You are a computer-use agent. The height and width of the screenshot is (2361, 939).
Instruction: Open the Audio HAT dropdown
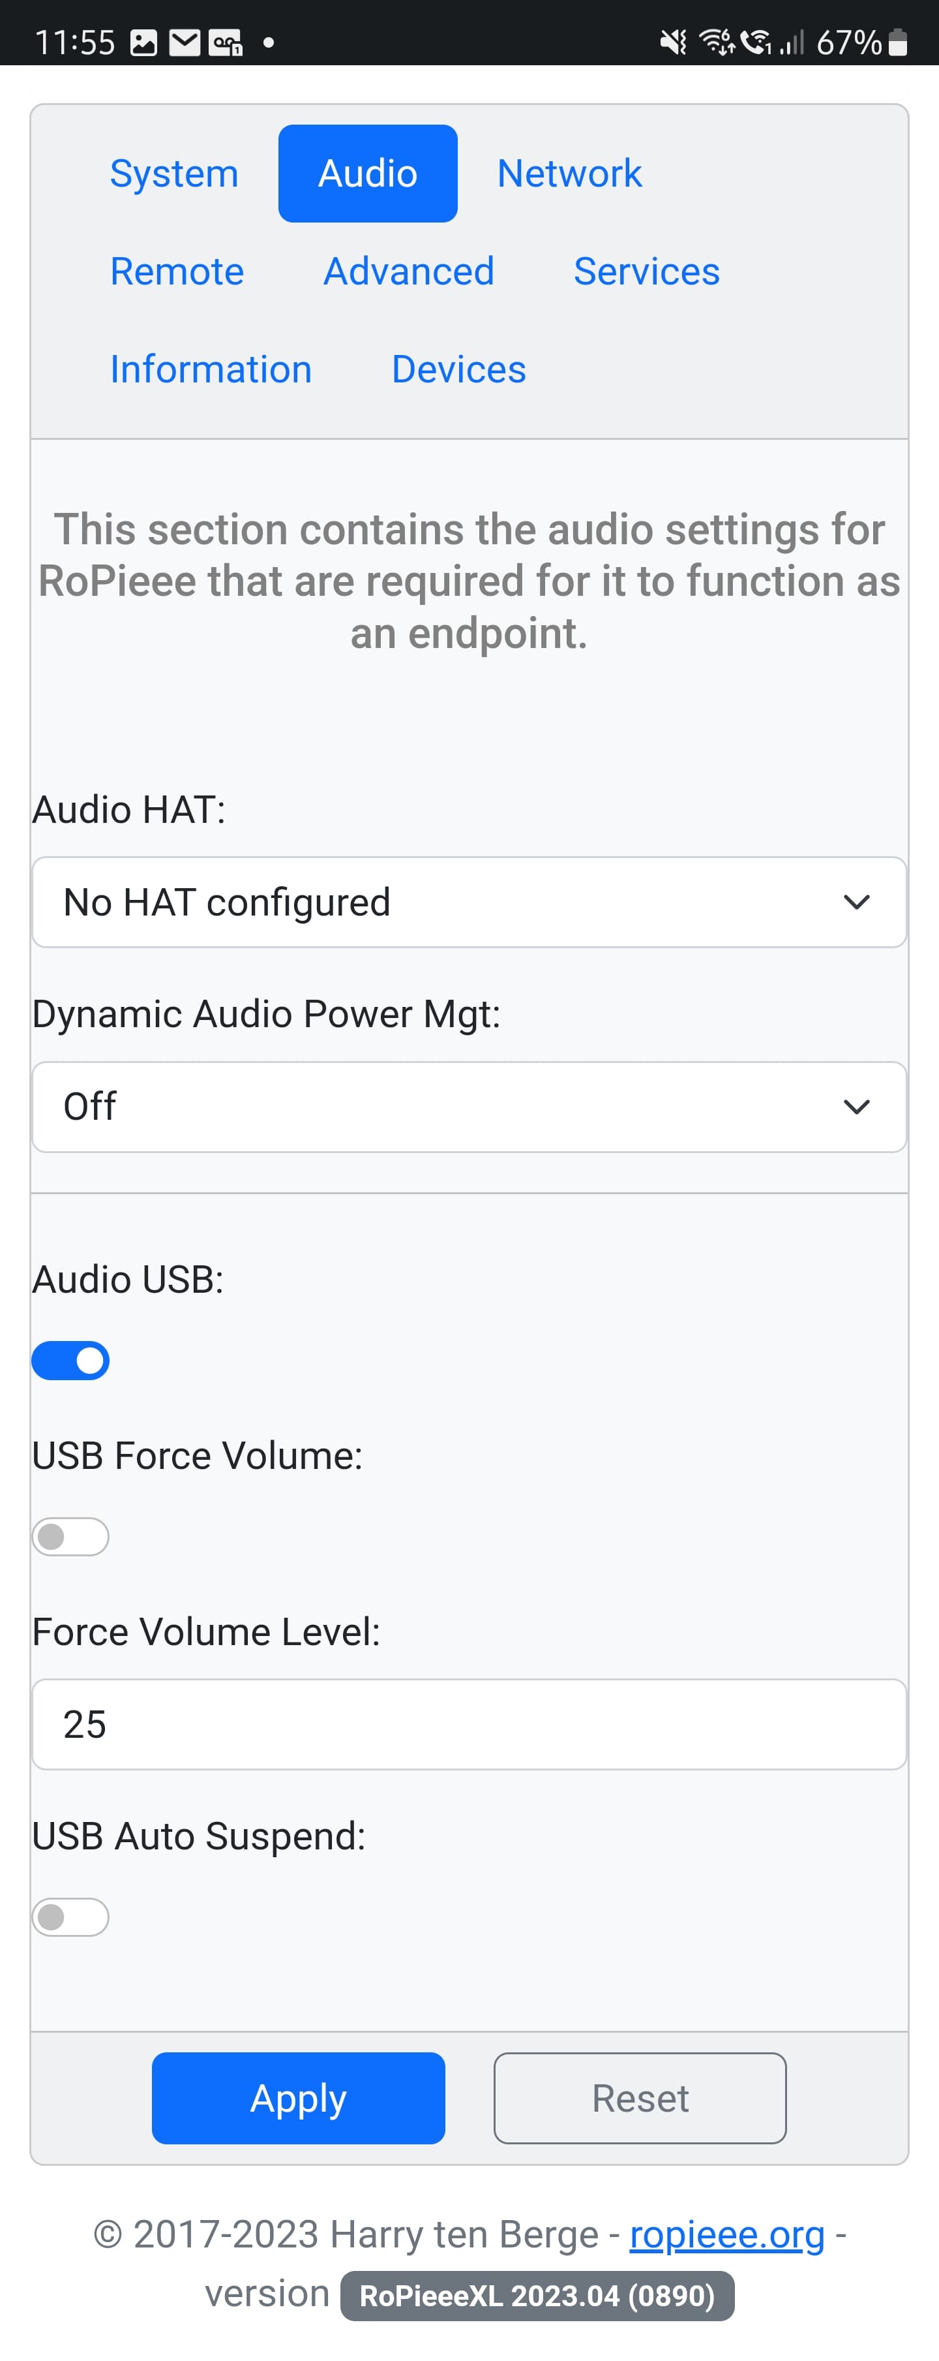click(469, 903)
